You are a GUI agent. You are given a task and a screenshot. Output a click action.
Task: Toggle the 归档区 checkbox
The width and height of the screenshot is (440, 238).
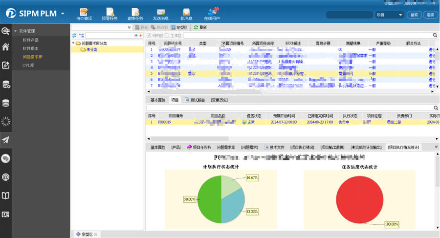[x=149, y=36]
